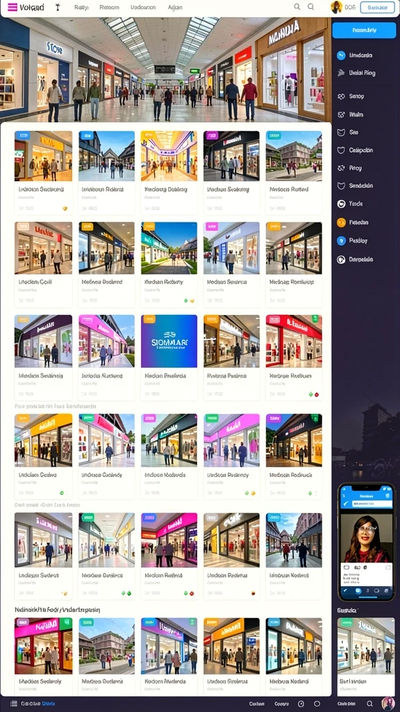Open the first store card in the grid
Screen dimensions: 400x712
43,172
